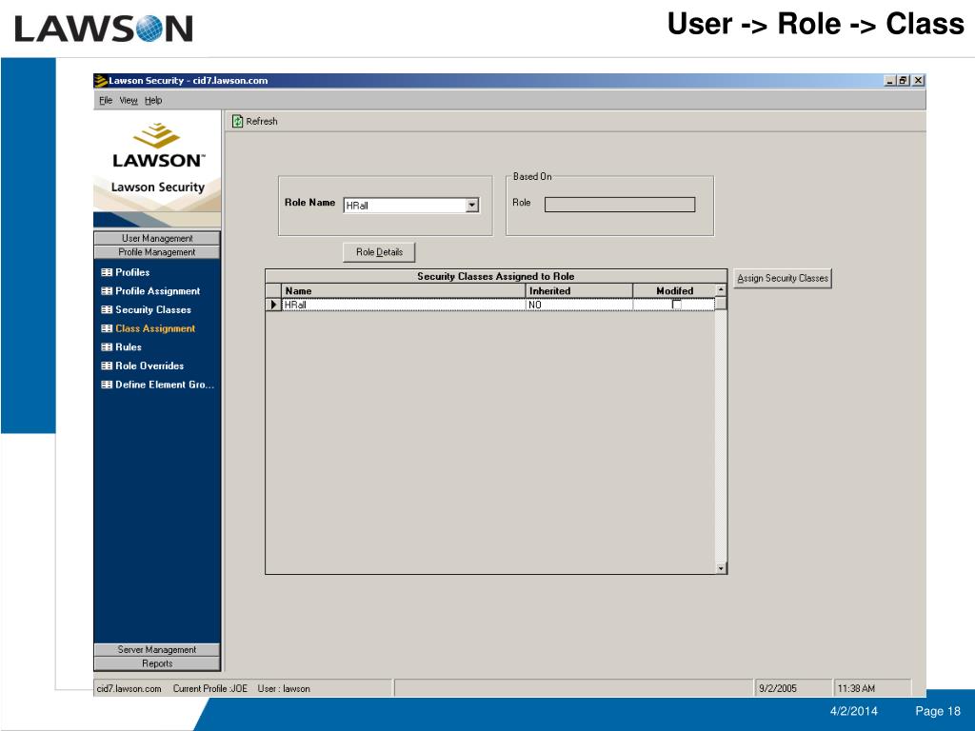This screenshot has width=975, height=731.
Task: Click the Inherited column header
Action: pos(580,291)
